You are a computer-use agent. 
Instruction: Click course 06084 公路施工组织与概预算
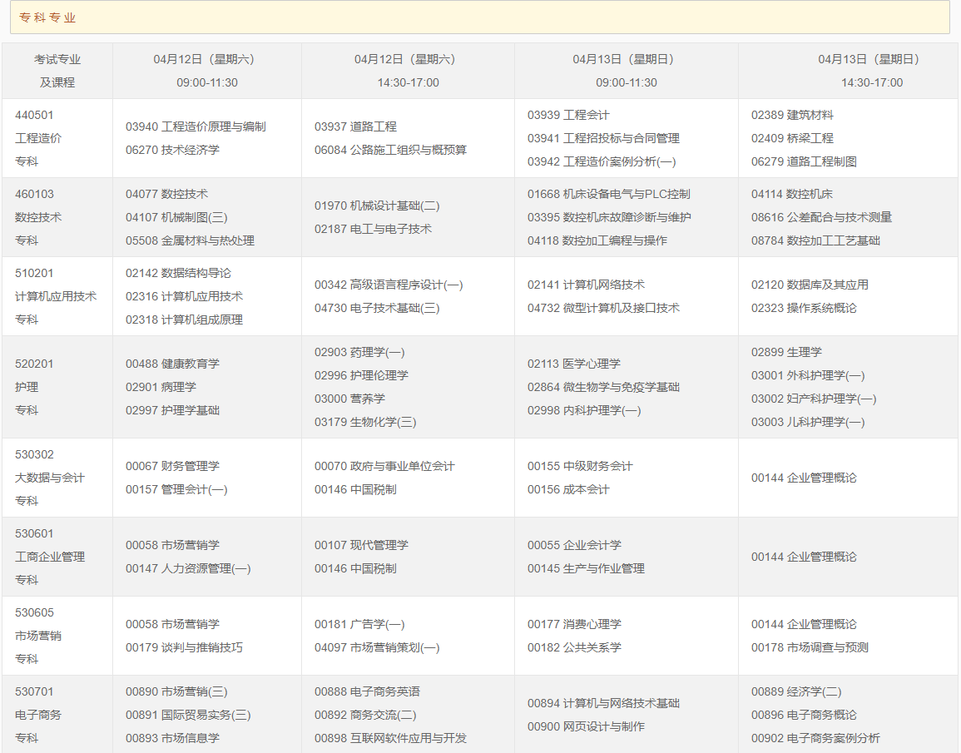pos(390,150)
